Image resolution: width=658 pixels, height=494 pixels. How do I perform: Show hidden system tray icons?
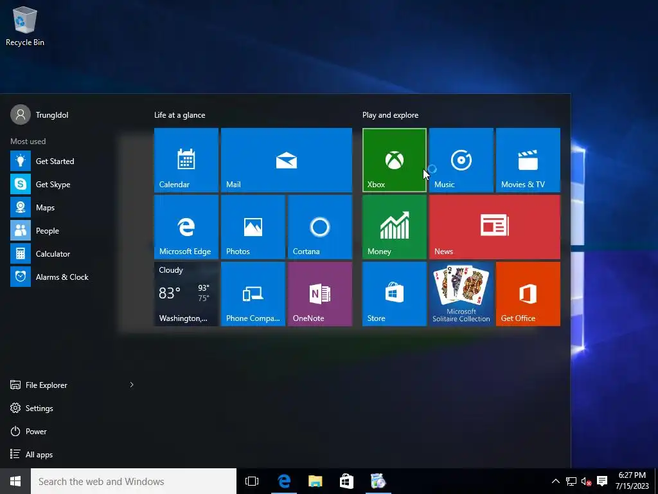tap(555, 481)
